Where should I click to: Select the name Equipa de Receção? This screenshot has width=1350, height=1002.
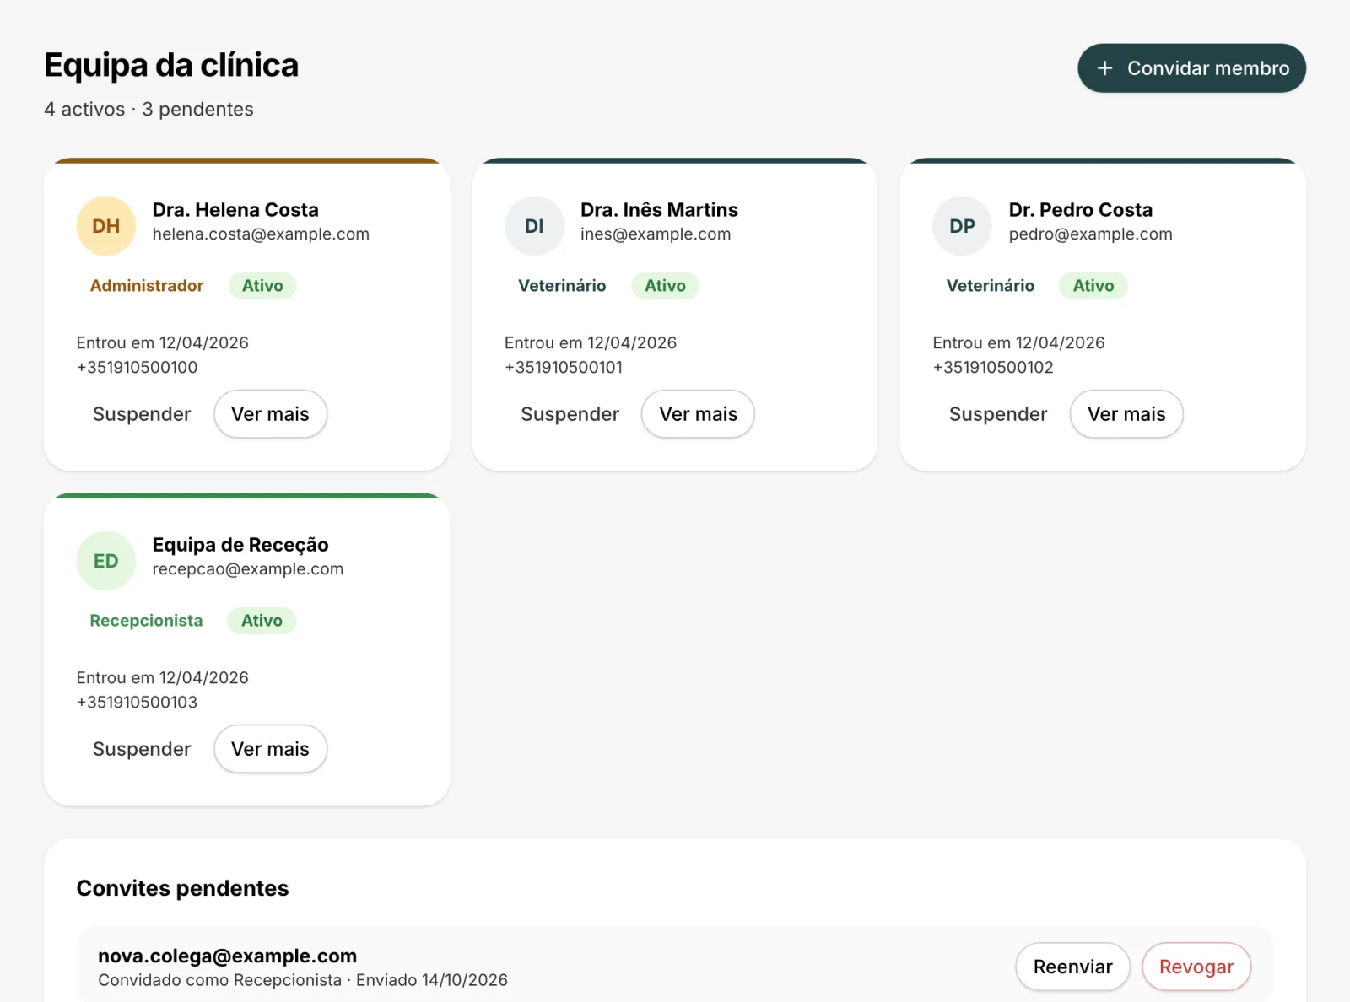240,545
